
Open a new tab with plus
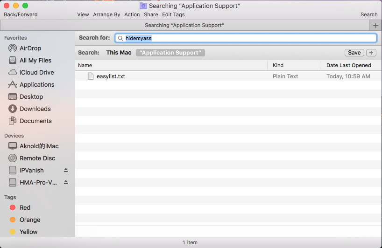pyautogui.click(x=375, y=25)
